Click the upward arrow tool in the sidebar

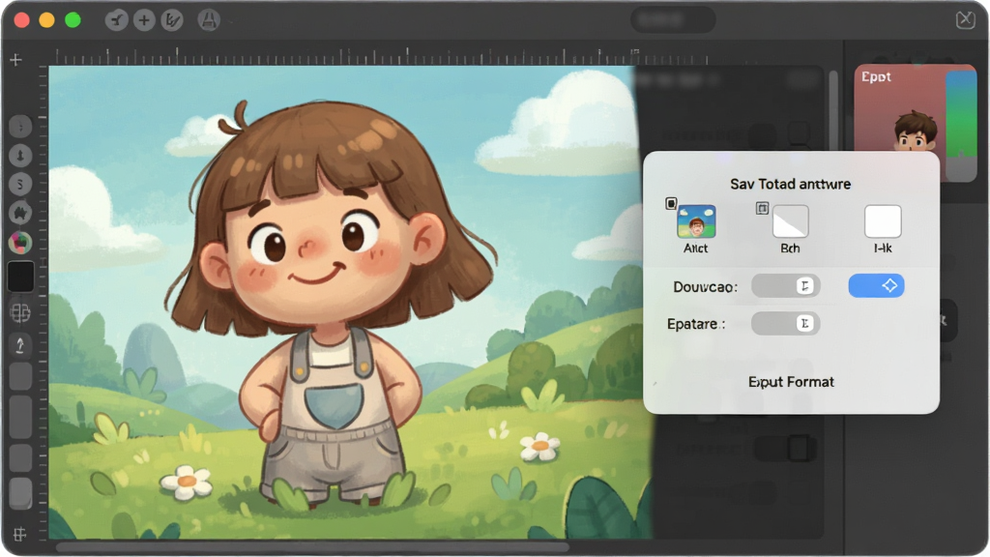click(x=20, y=345)
